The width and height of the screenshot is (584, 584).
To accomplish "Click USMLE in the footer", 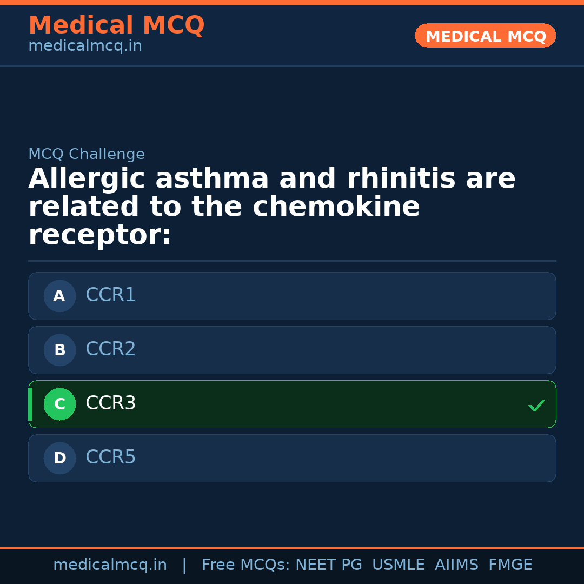I will coord(398,565).
